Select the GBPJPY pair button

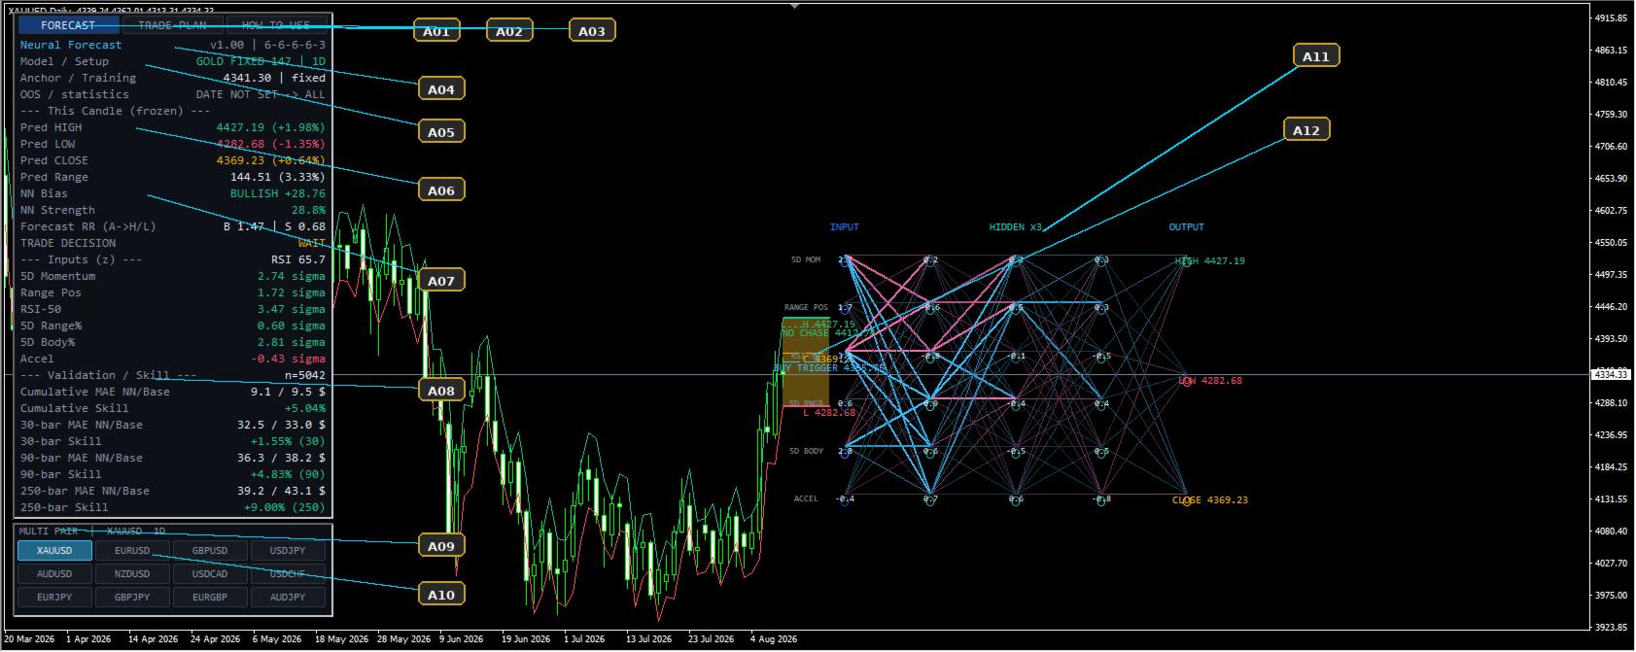[x=132, y=598]
